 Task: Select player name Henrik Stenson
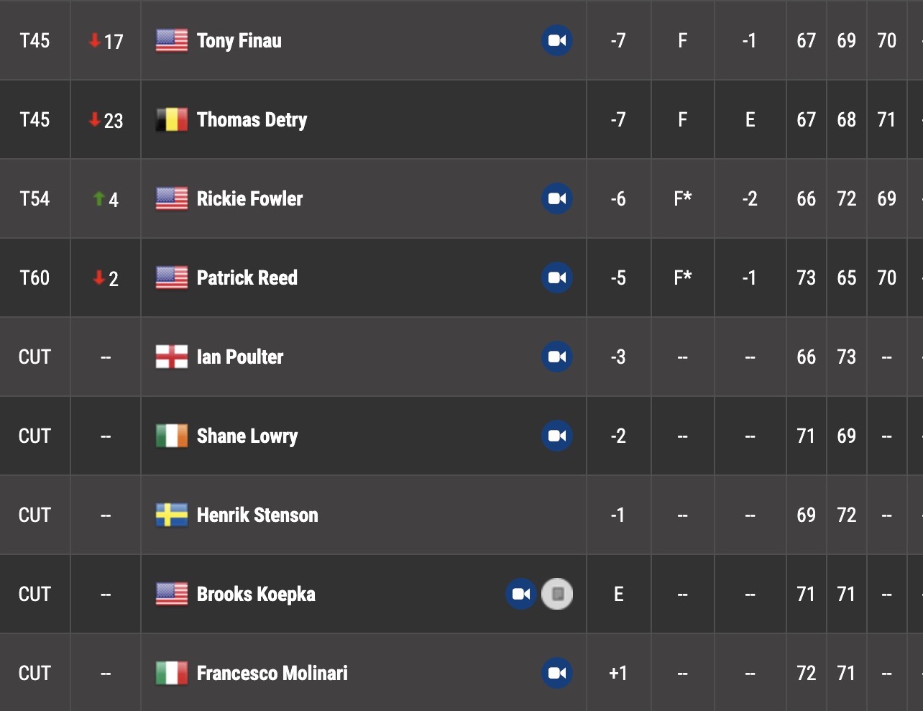(257, 515)
